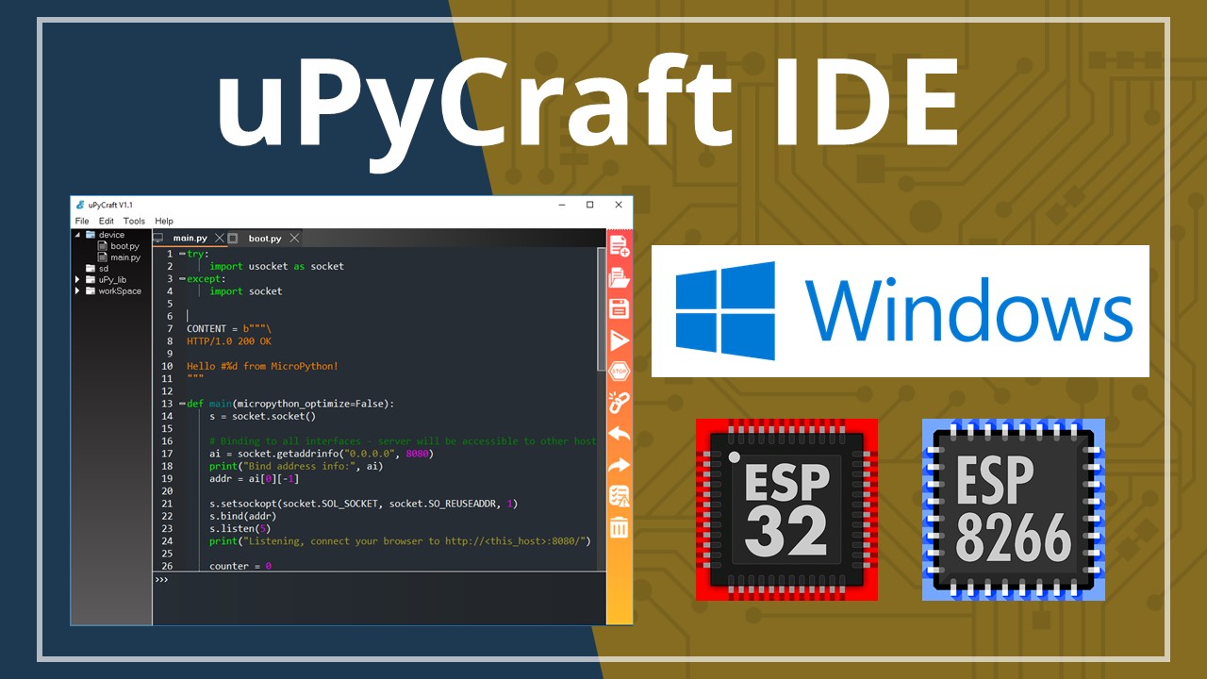
Task: Run the script via the Download and Run icon
Action: [x=618, y=339]
